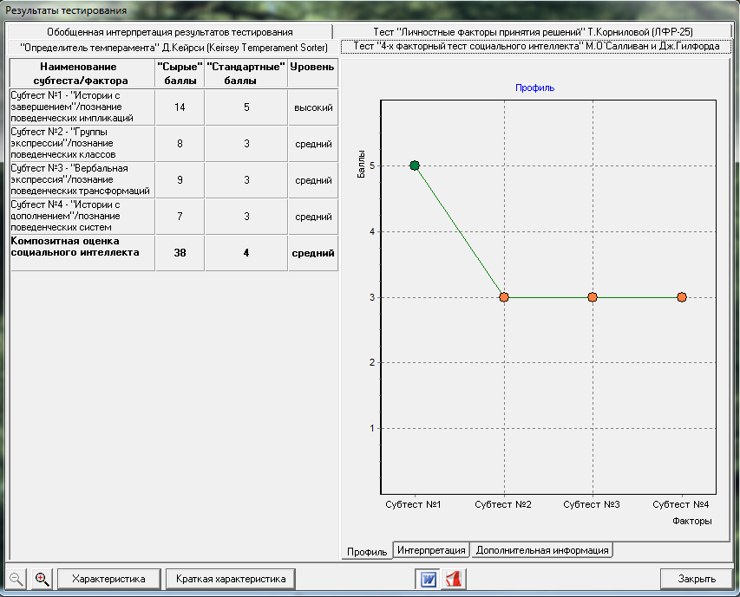The image size is (740, 597).
Task: Click the Субтест №3 axis label
Action: pyautogui.click(x=592, y=504)
